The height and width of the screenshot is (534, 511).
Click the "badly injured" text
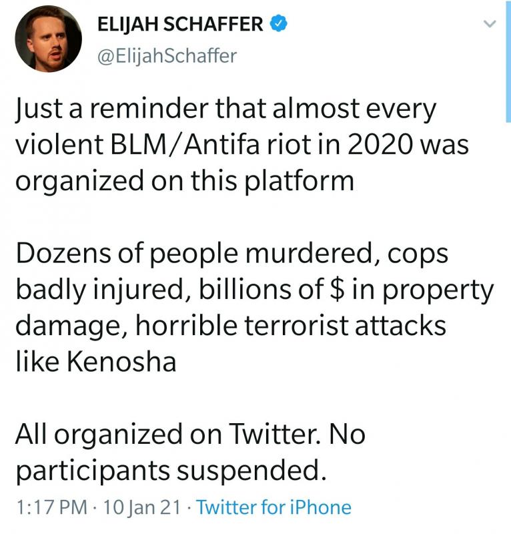coord(99,290)
